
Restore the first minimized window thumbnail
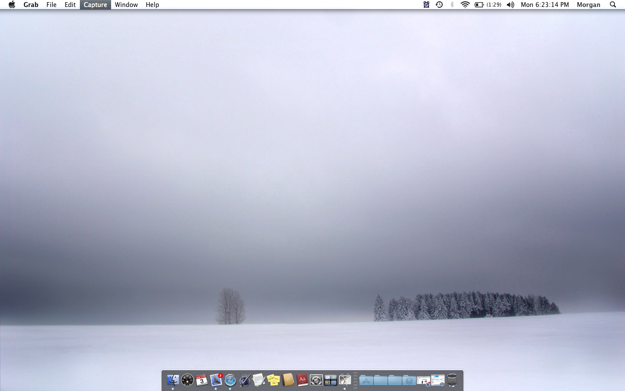click(423, 381)
